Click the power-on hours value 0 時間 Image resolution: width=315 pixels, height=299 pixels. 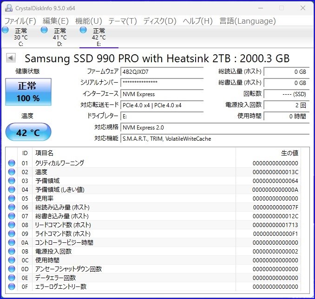pos(286,116)
